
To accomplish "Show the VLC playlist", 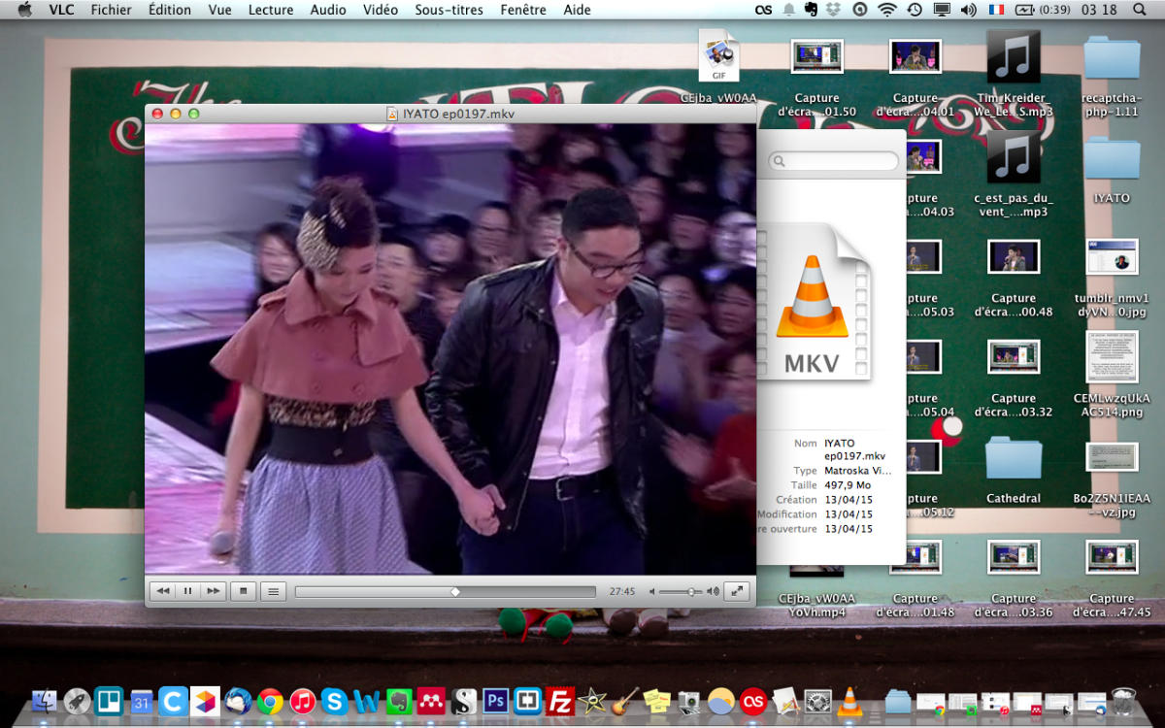I will point(274,590).
